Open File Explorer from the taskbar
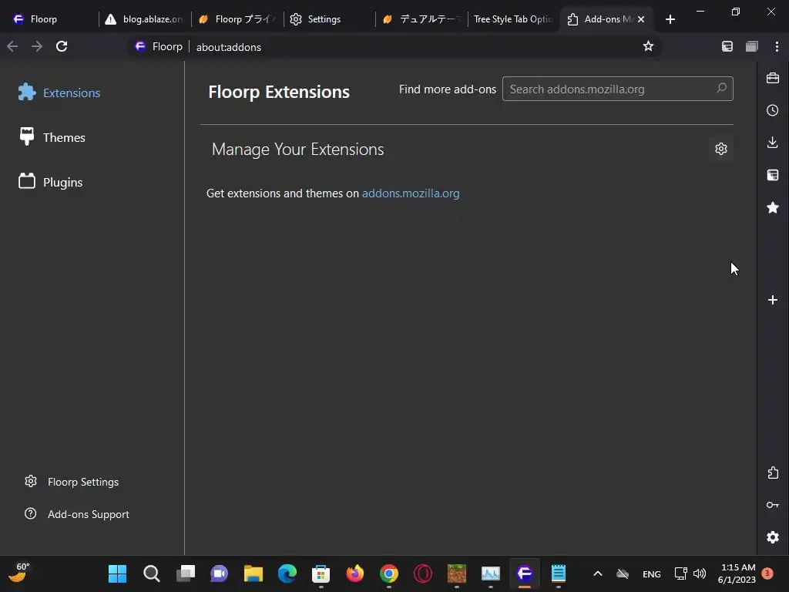This screenshot has height=592, width=789. [x=253, y=573]
